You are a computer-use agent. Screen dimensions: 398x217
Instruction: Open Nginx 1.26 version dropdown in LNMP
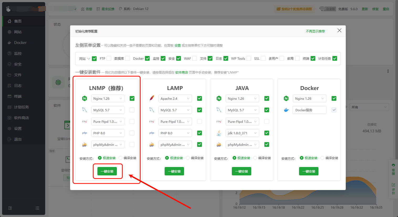(108, 98)
